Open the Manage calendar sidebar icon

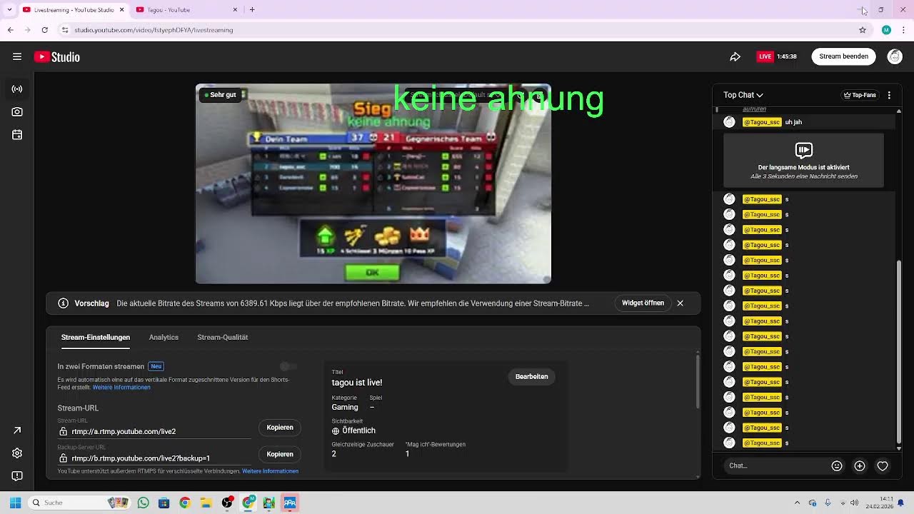17,135
